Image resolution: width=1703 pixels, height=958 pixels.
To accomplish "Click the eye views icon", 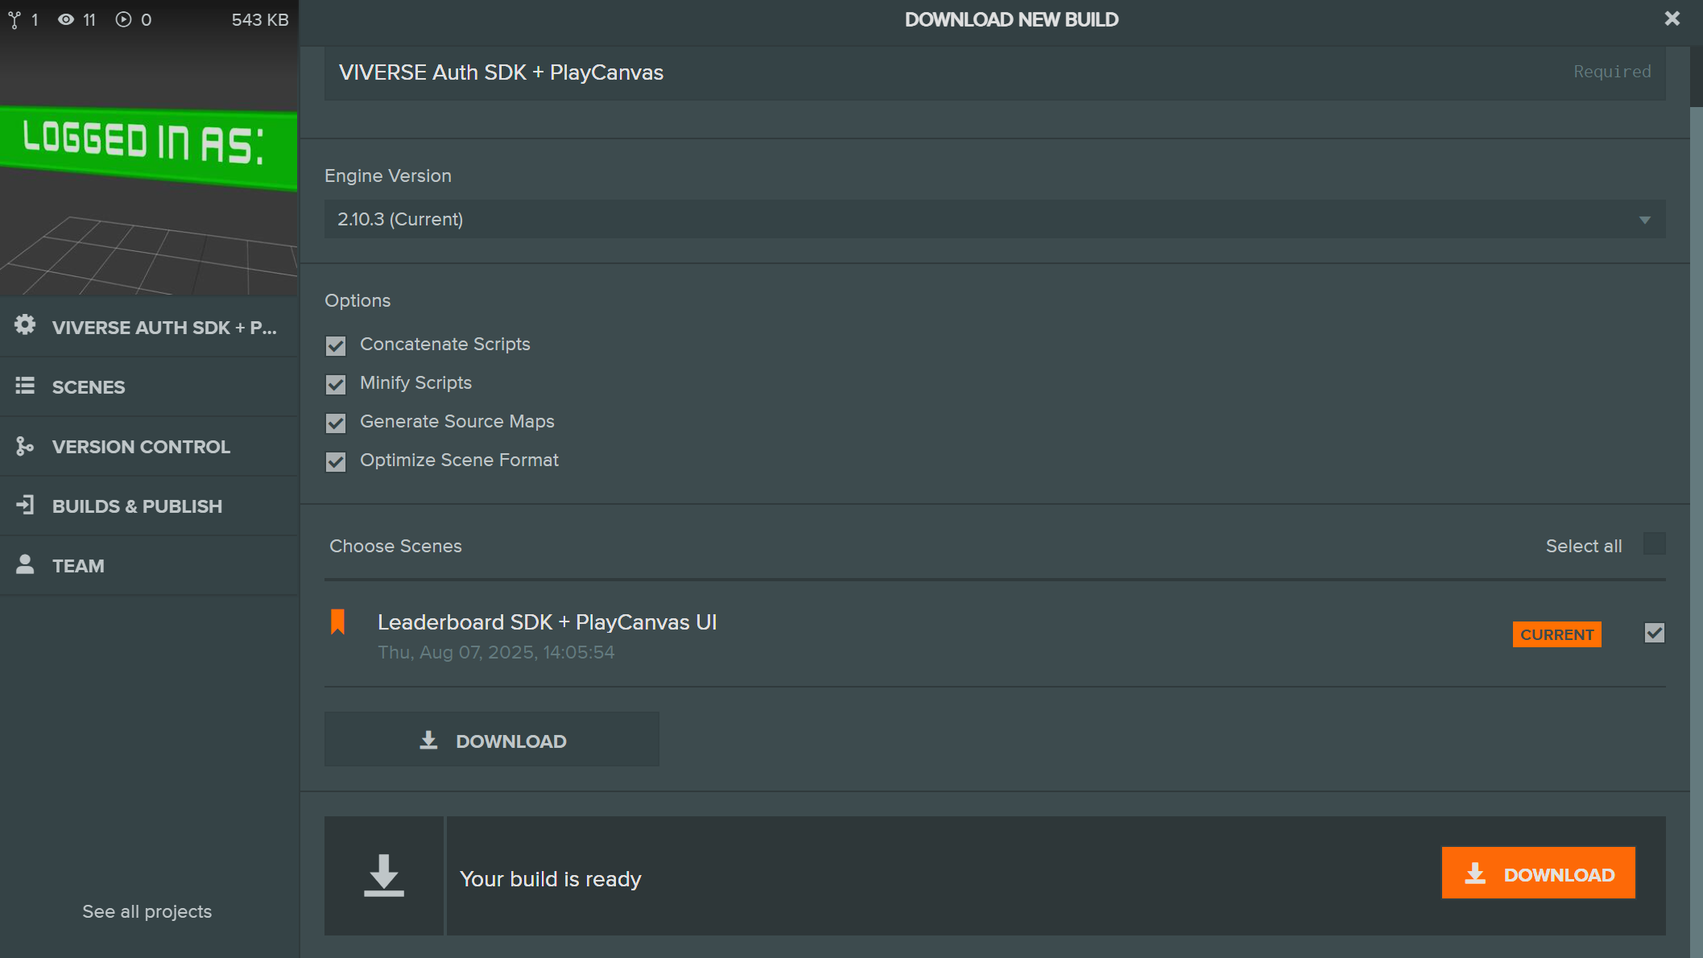I will click(66, 20).
